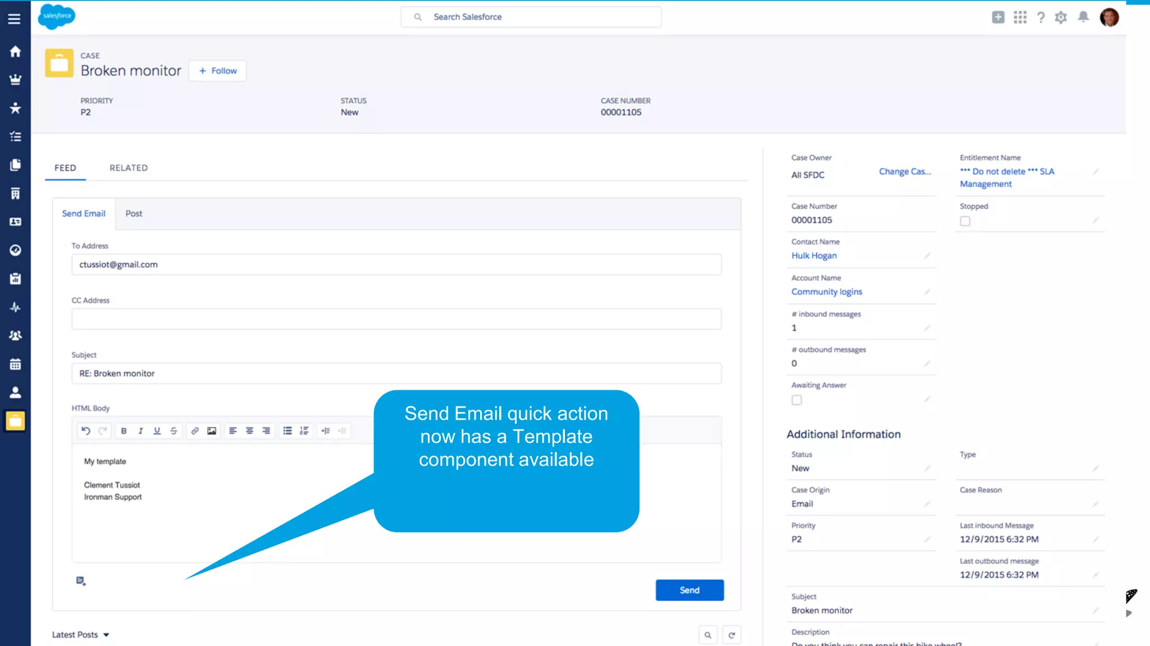Follow the Broken monitor case
Viewport: 1150px width, 646px height.
217,71
